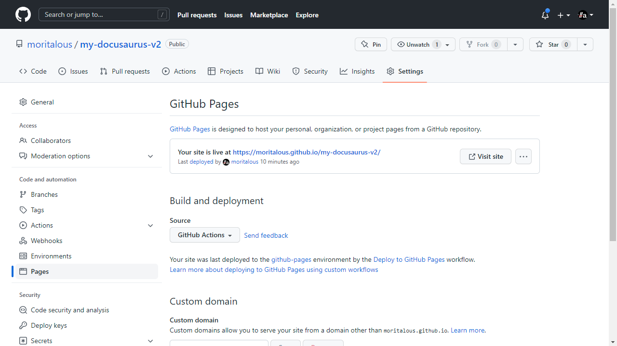This screenshot has width=617, height=346.
Task: Open the Star lists dropdown arrow
Action: click(x=585, y=44)
